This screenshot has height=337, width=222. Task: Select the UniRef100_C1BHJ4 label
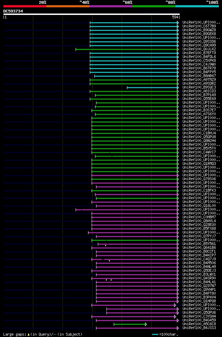tap(199, 133)
